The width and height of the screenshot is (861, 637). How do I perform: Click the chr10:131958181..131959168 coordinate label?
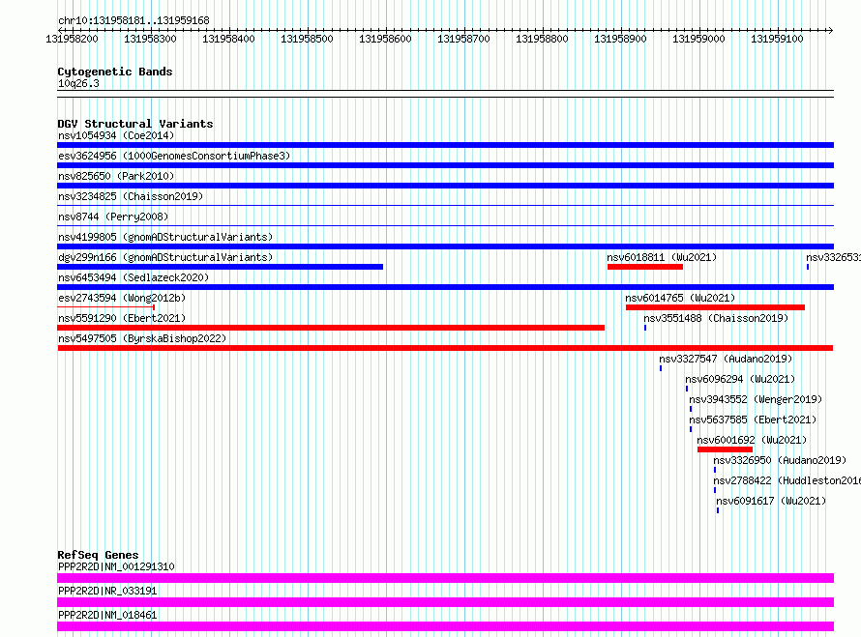click(134, 20)
